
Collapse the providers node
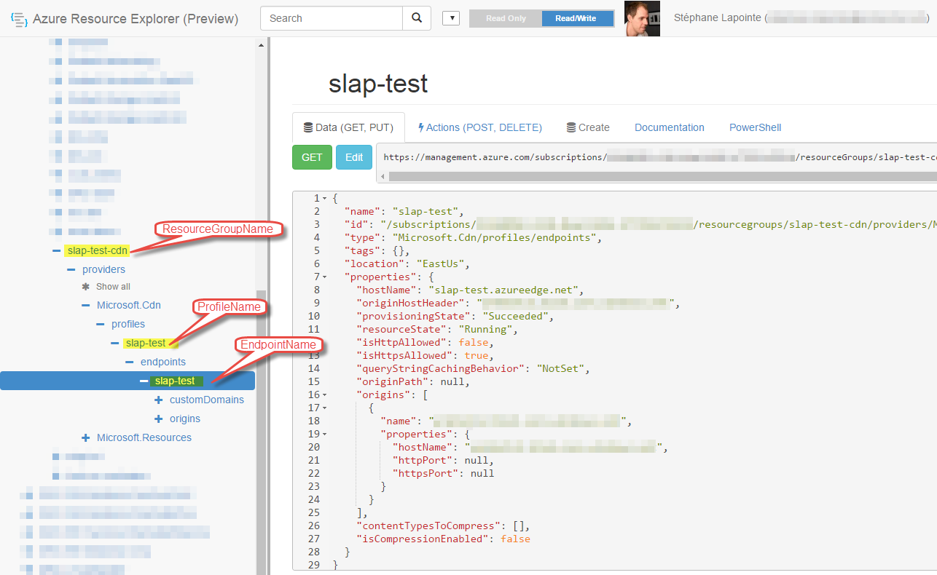(x=71, y=269)
